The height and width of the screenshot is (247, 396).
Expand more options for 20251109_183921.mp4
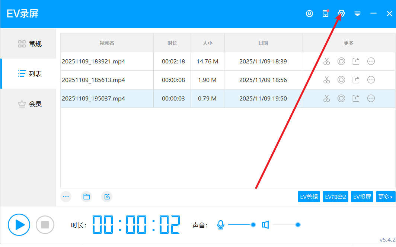coord(371,62)
